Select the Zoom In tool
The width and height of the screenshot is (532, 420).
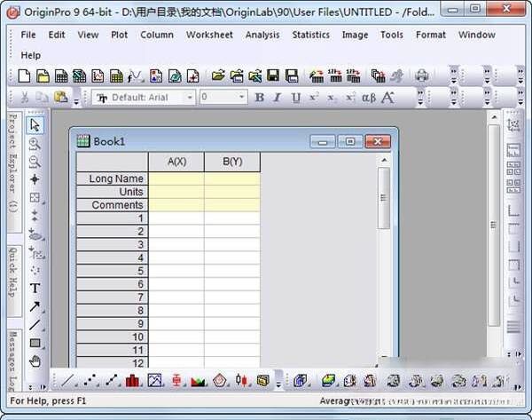35,144
